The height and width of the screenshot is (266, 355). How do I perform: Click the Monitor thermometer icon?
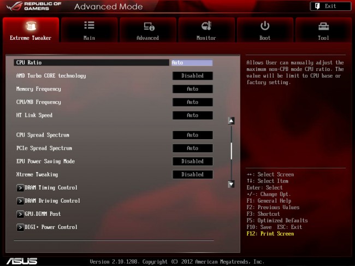(x=206, y=26)
